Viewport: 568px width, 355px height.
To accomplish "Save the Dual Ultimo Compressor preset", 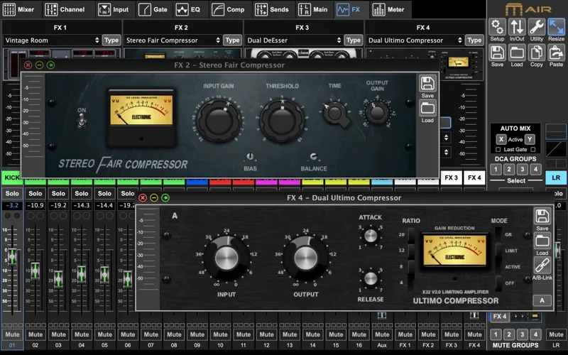I will (x=542, y=217).
